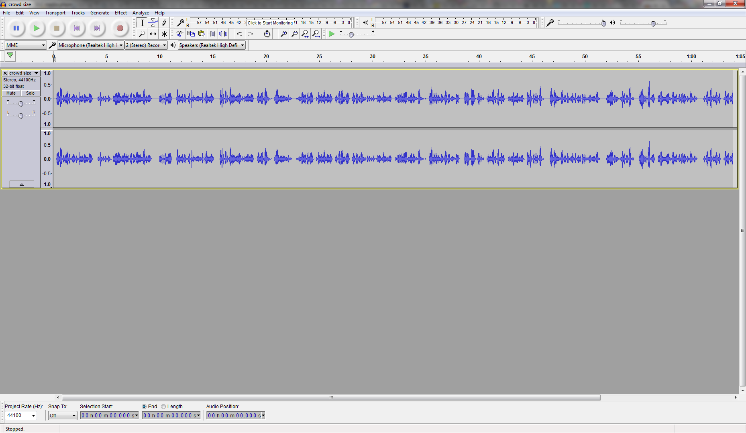Trim audio outside selection
The image size is (746, 433).
[x=212, y=34]
